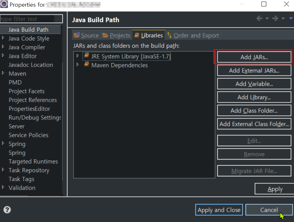The height and width of the screenshot is (222, 294).
Task: Click the help question mark icon
Action: 7,210
